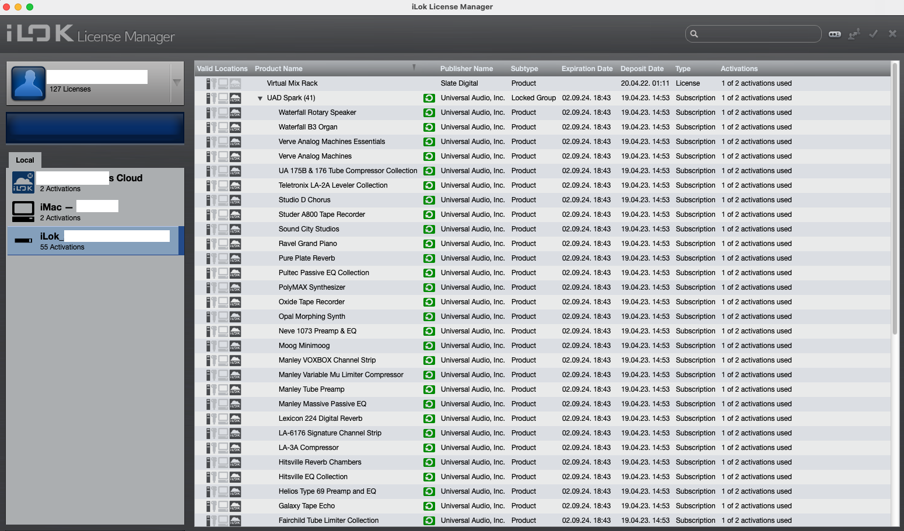Image resolution: width=904 pixels, height=531 pixels.
Task: Select Neve 1073 Preamp & EQ row
Action: click(x=542, y=331)
